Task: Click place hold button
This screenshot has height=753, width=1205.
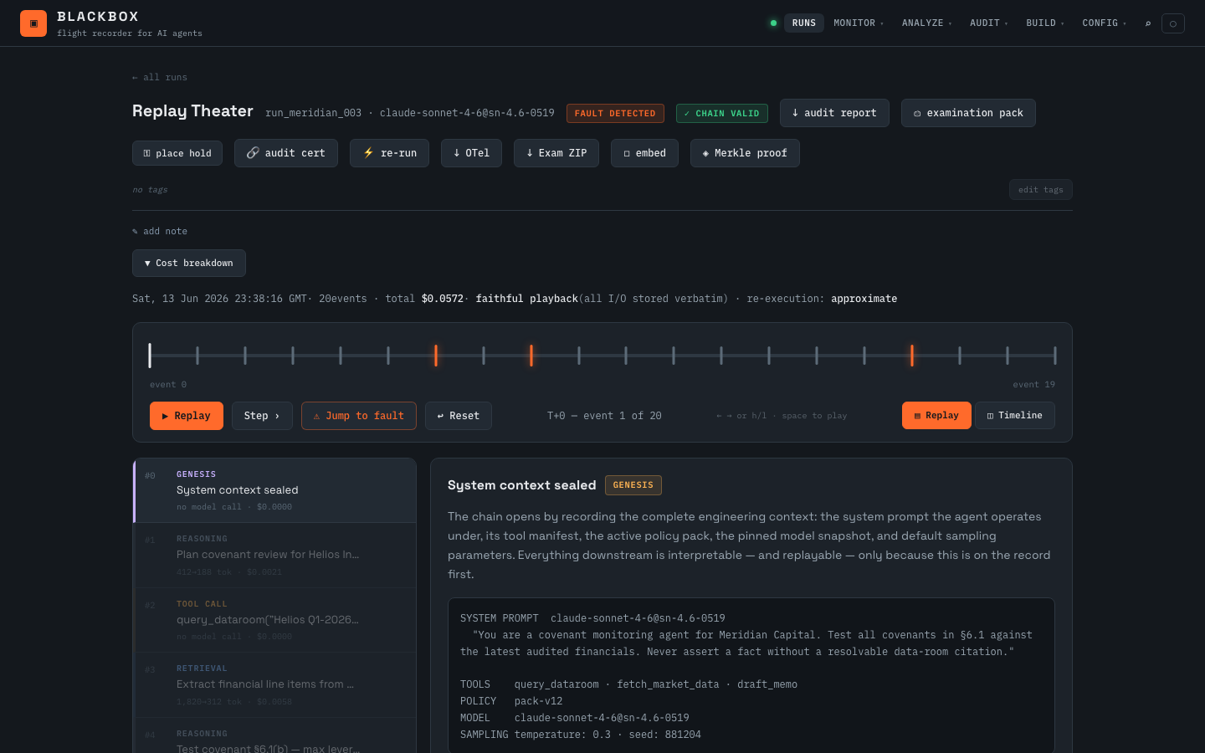Action: coord(177,153)
